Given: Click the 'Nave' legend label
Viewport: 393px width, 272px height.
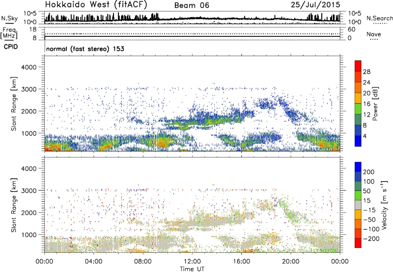Looking at the screenshot, I should (374, 34).
